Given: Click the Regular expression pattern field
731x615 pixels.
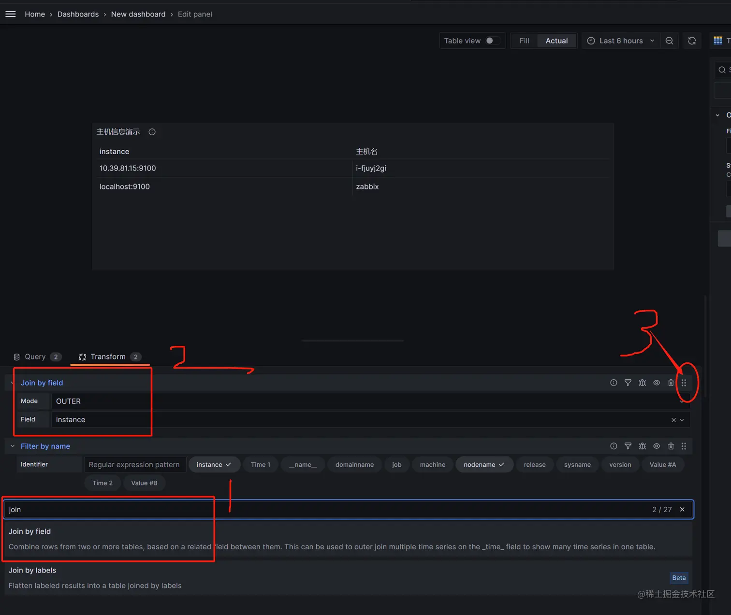Looking at the screenshot, I should click(135, 464).
